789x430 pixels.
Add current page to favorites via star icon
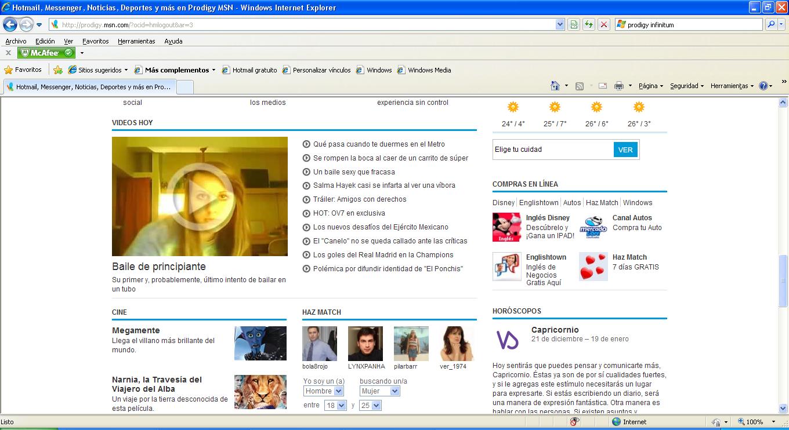[57, 70]
